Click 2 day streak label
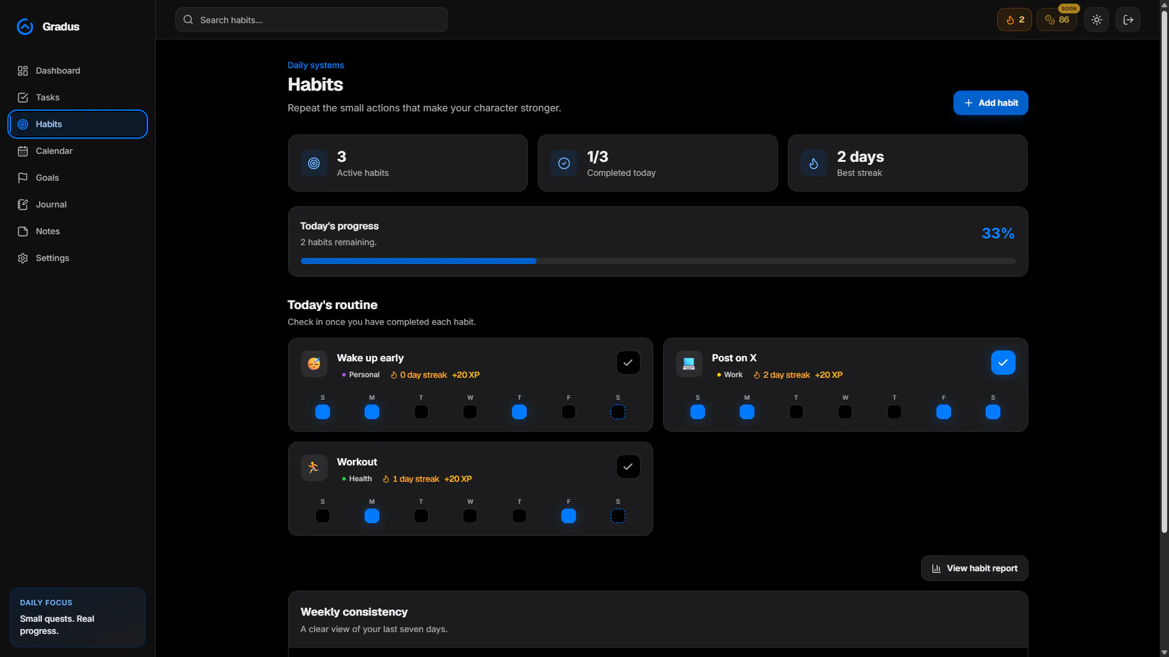 click(x=782, y=375)
